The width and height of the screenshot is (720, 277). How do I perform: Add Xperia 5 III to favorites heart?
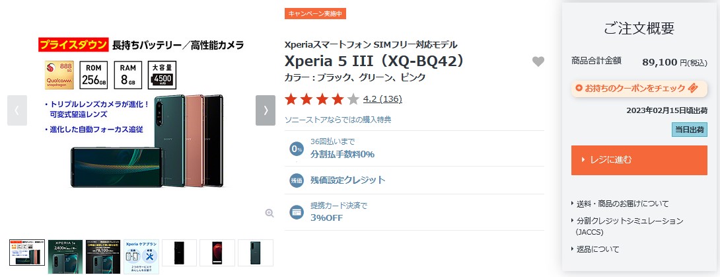tap(538, 61)
